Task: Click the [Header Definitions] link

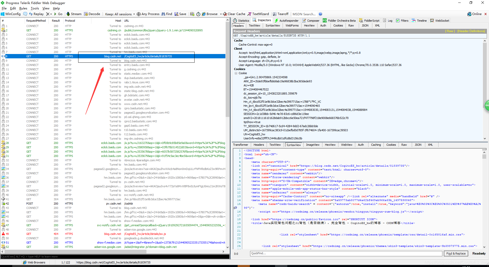Action: [x=471, y=31]
